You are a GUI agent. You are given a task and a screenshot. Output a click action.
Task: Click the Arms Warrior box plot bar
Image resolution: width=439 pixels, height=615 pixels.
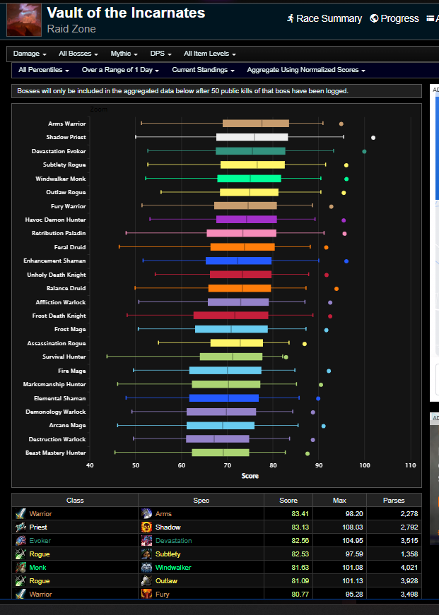(x=256, y=123)
